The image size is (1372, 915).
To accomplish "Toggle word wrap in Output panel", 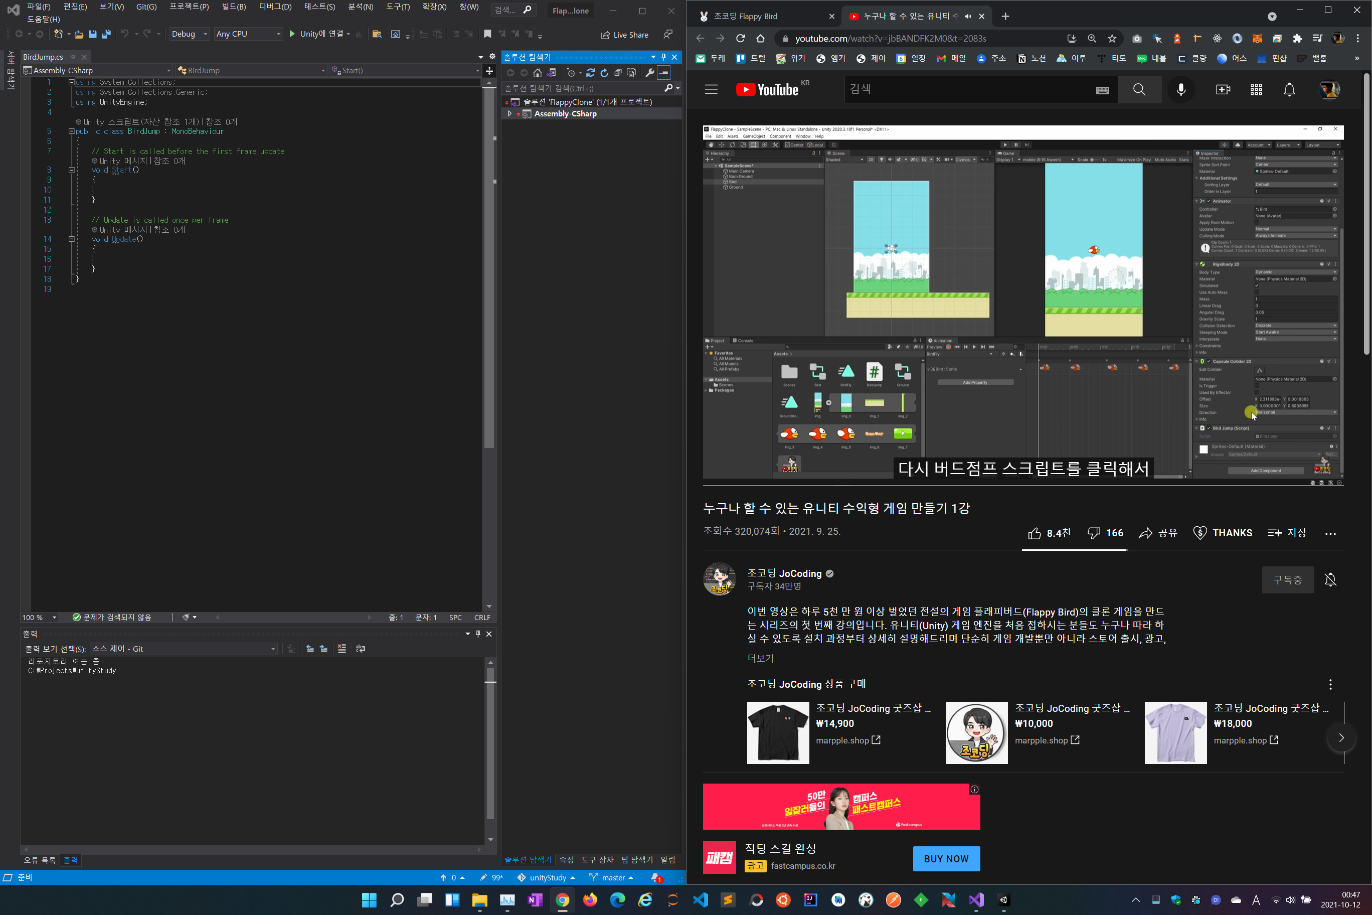I will (361, 649).
